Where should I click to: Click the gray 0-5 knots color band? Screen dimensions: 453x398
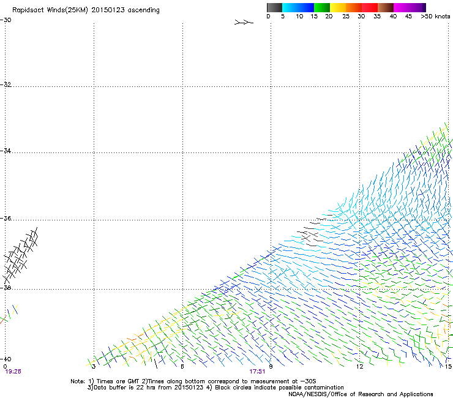274,7
